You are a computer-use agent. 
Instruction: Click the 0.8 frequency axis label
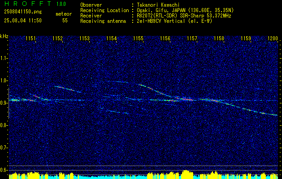[x=4, y=125]
